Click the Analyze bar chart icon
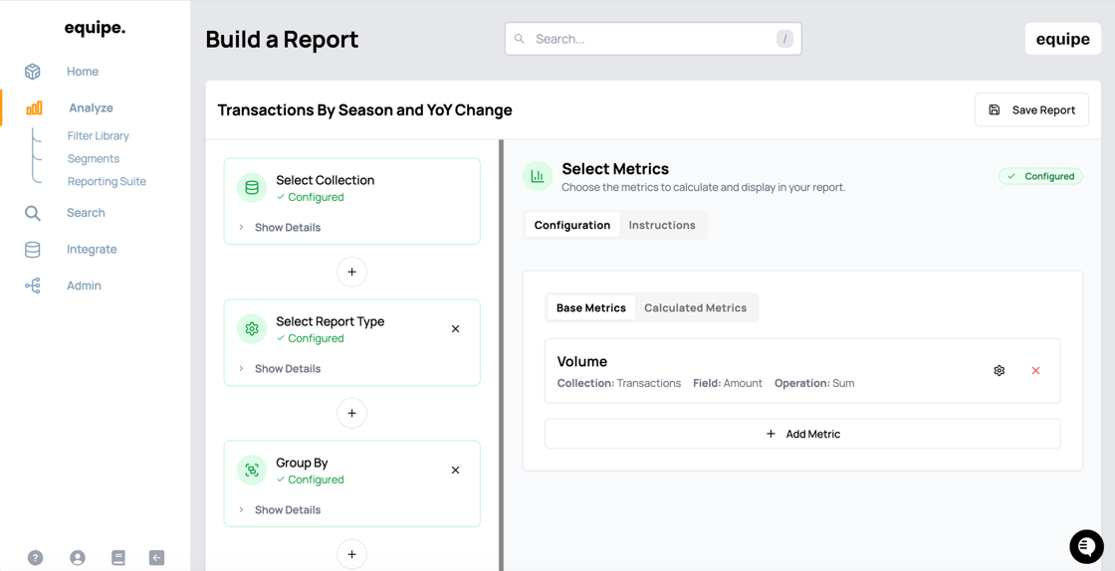Image resolution: width=1115 pixels, height=571 pixels. click(34, 108)
